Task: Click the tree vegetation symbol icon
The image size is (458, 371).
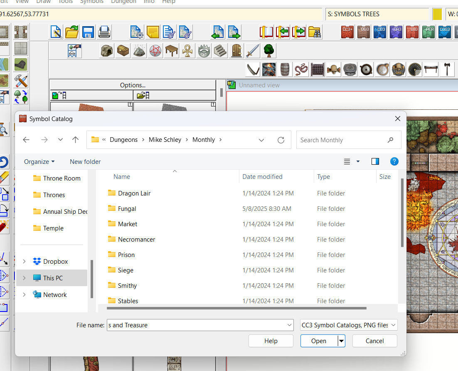Action: click(269, 51)
